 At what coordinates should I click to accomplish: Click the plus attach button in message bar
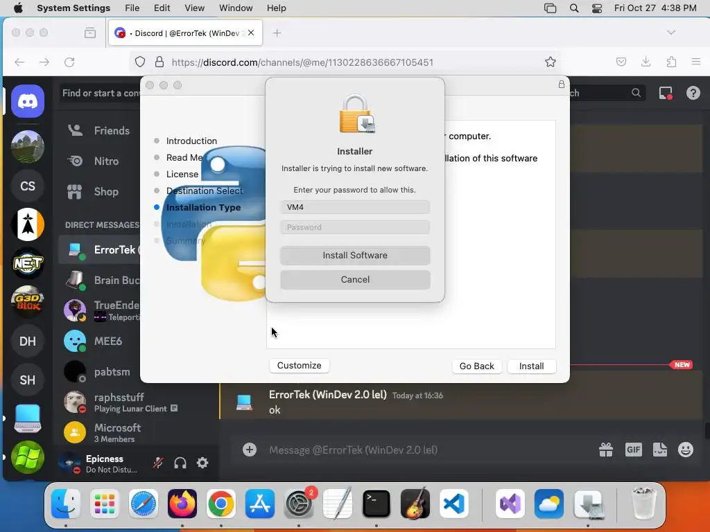[250, 450]
